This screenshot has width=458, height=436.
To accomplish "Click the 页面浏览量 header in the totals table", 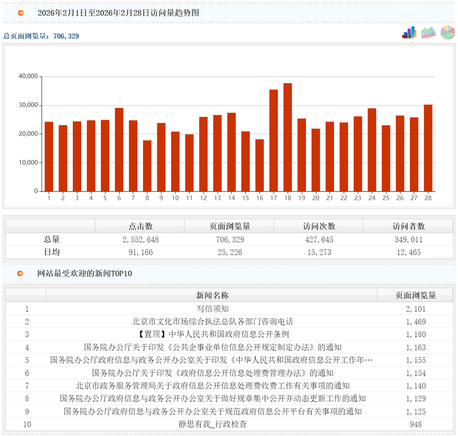I will tap(229, 226).
